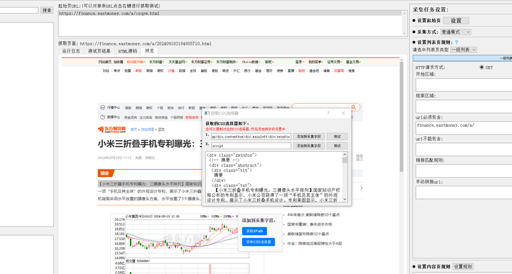Switch to the 预览 tab
The width and height of the screenshot is (512, 274).
point(149,51)
